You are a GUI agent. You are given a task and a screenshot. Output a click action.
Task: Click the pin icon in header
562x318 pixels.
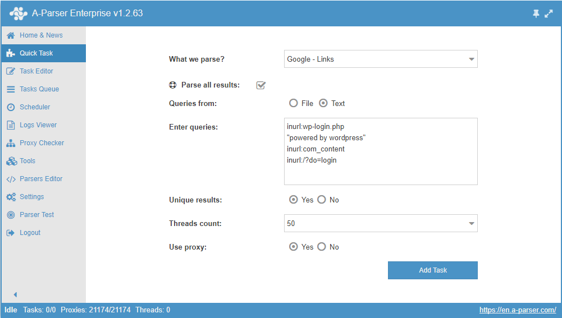[x=536, y=13]
